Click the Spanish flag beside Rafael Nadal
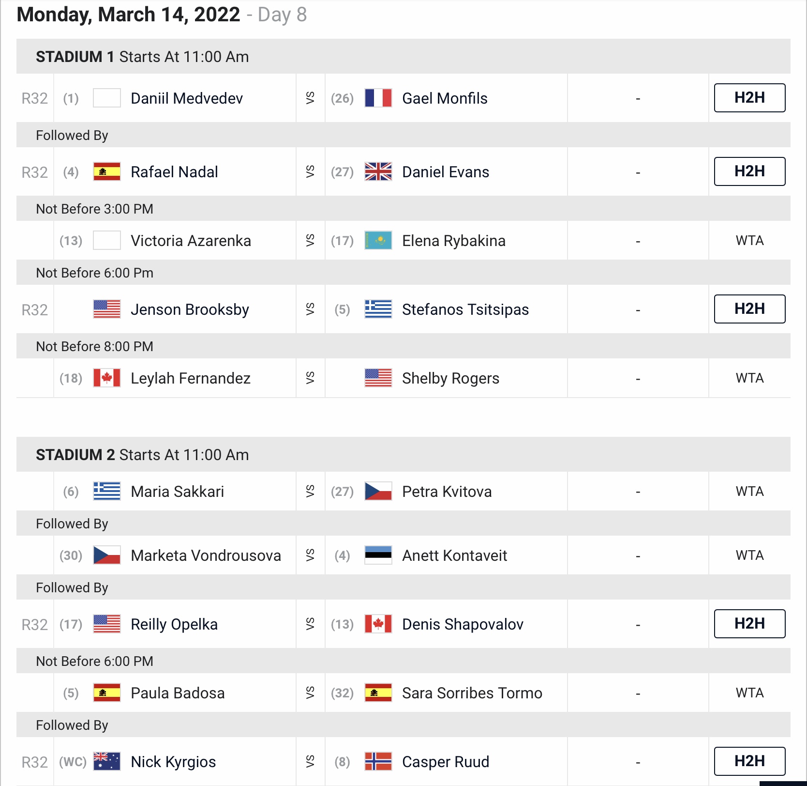The height and width of the screenshot is (786, 807). click(x=106, y=171)
